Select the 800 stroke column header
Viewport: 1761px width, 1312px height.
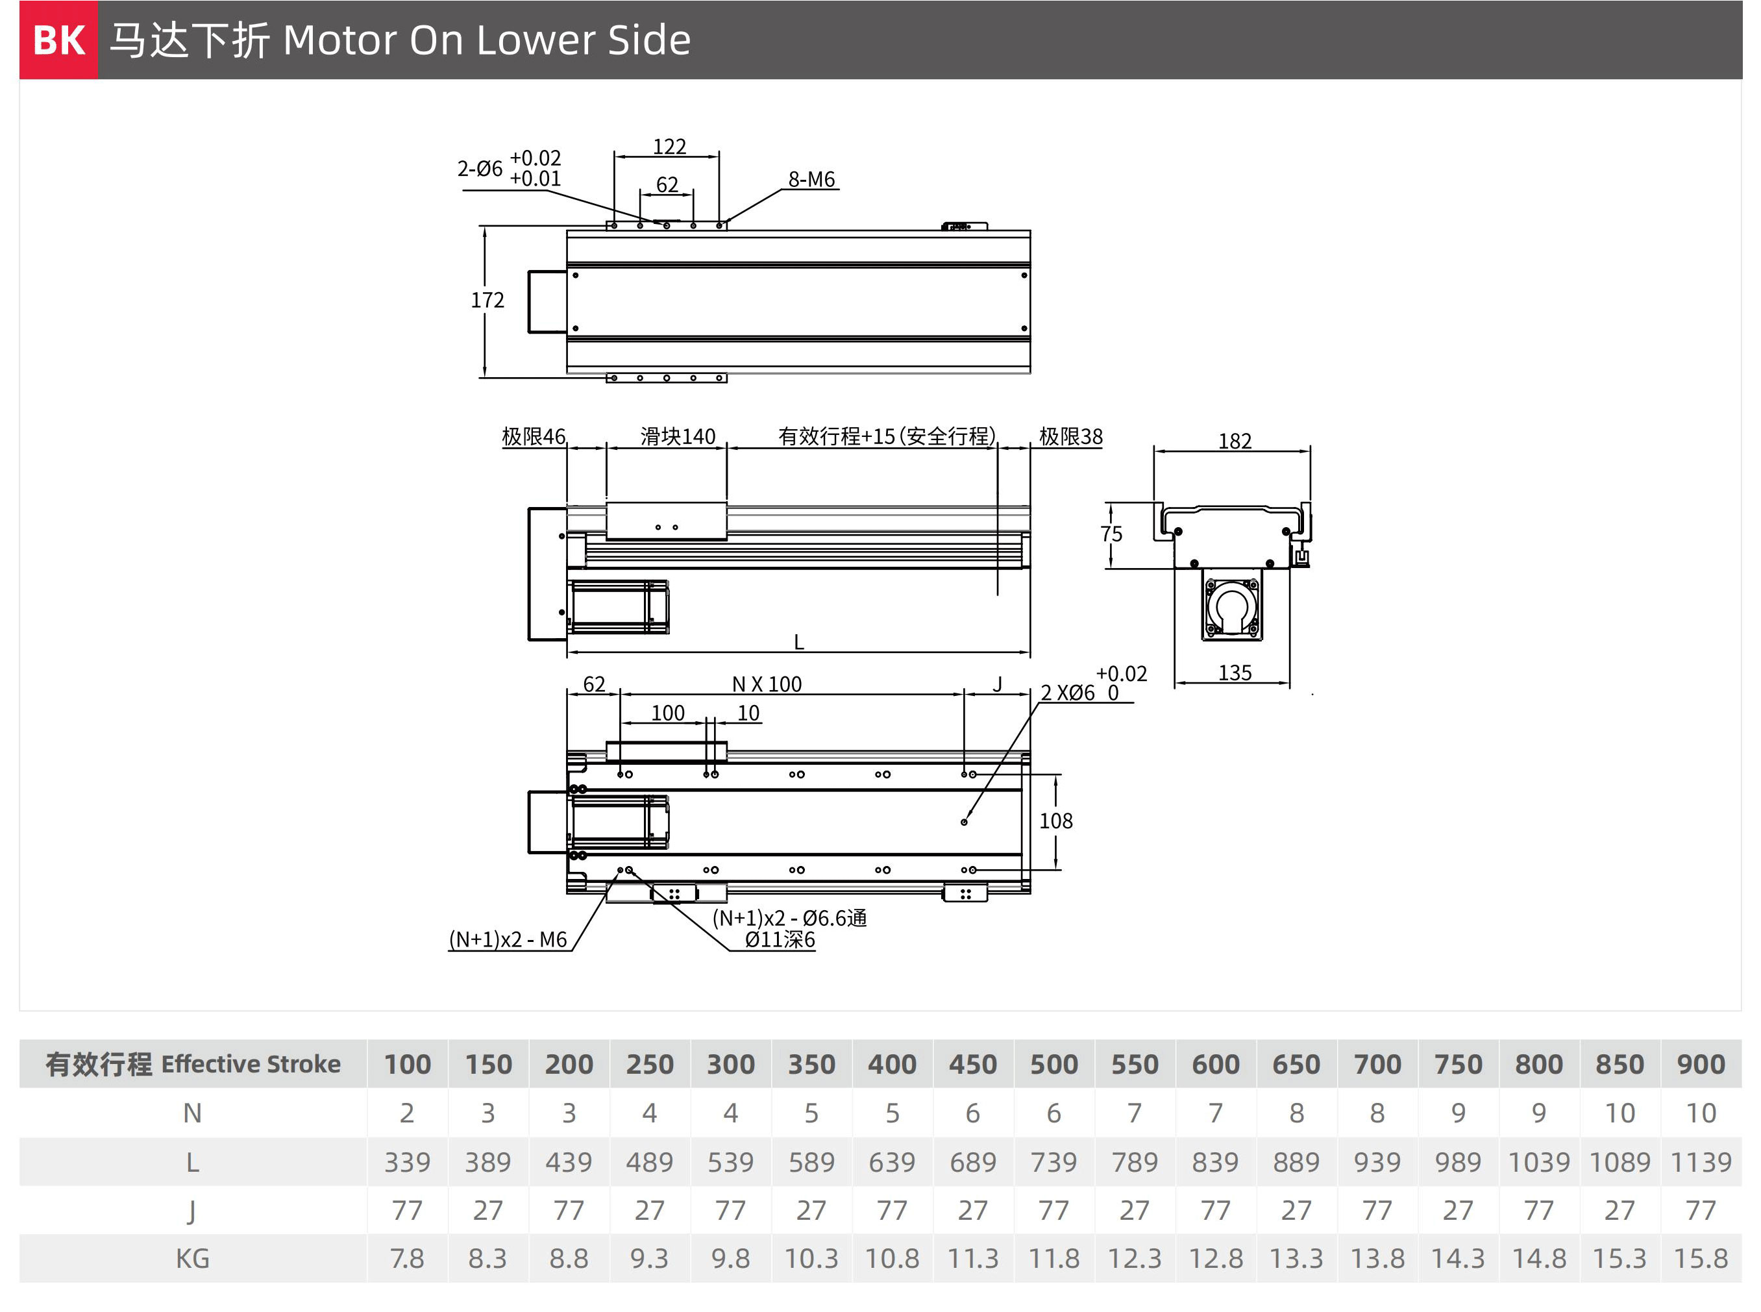click(1539, 1064)
